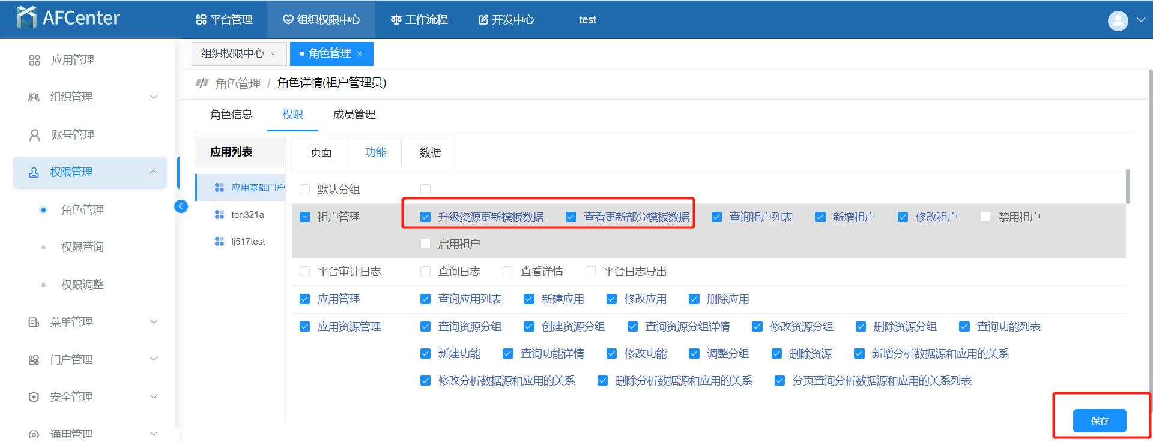Click the 账号管理 person icon

[x=34, y=135]
